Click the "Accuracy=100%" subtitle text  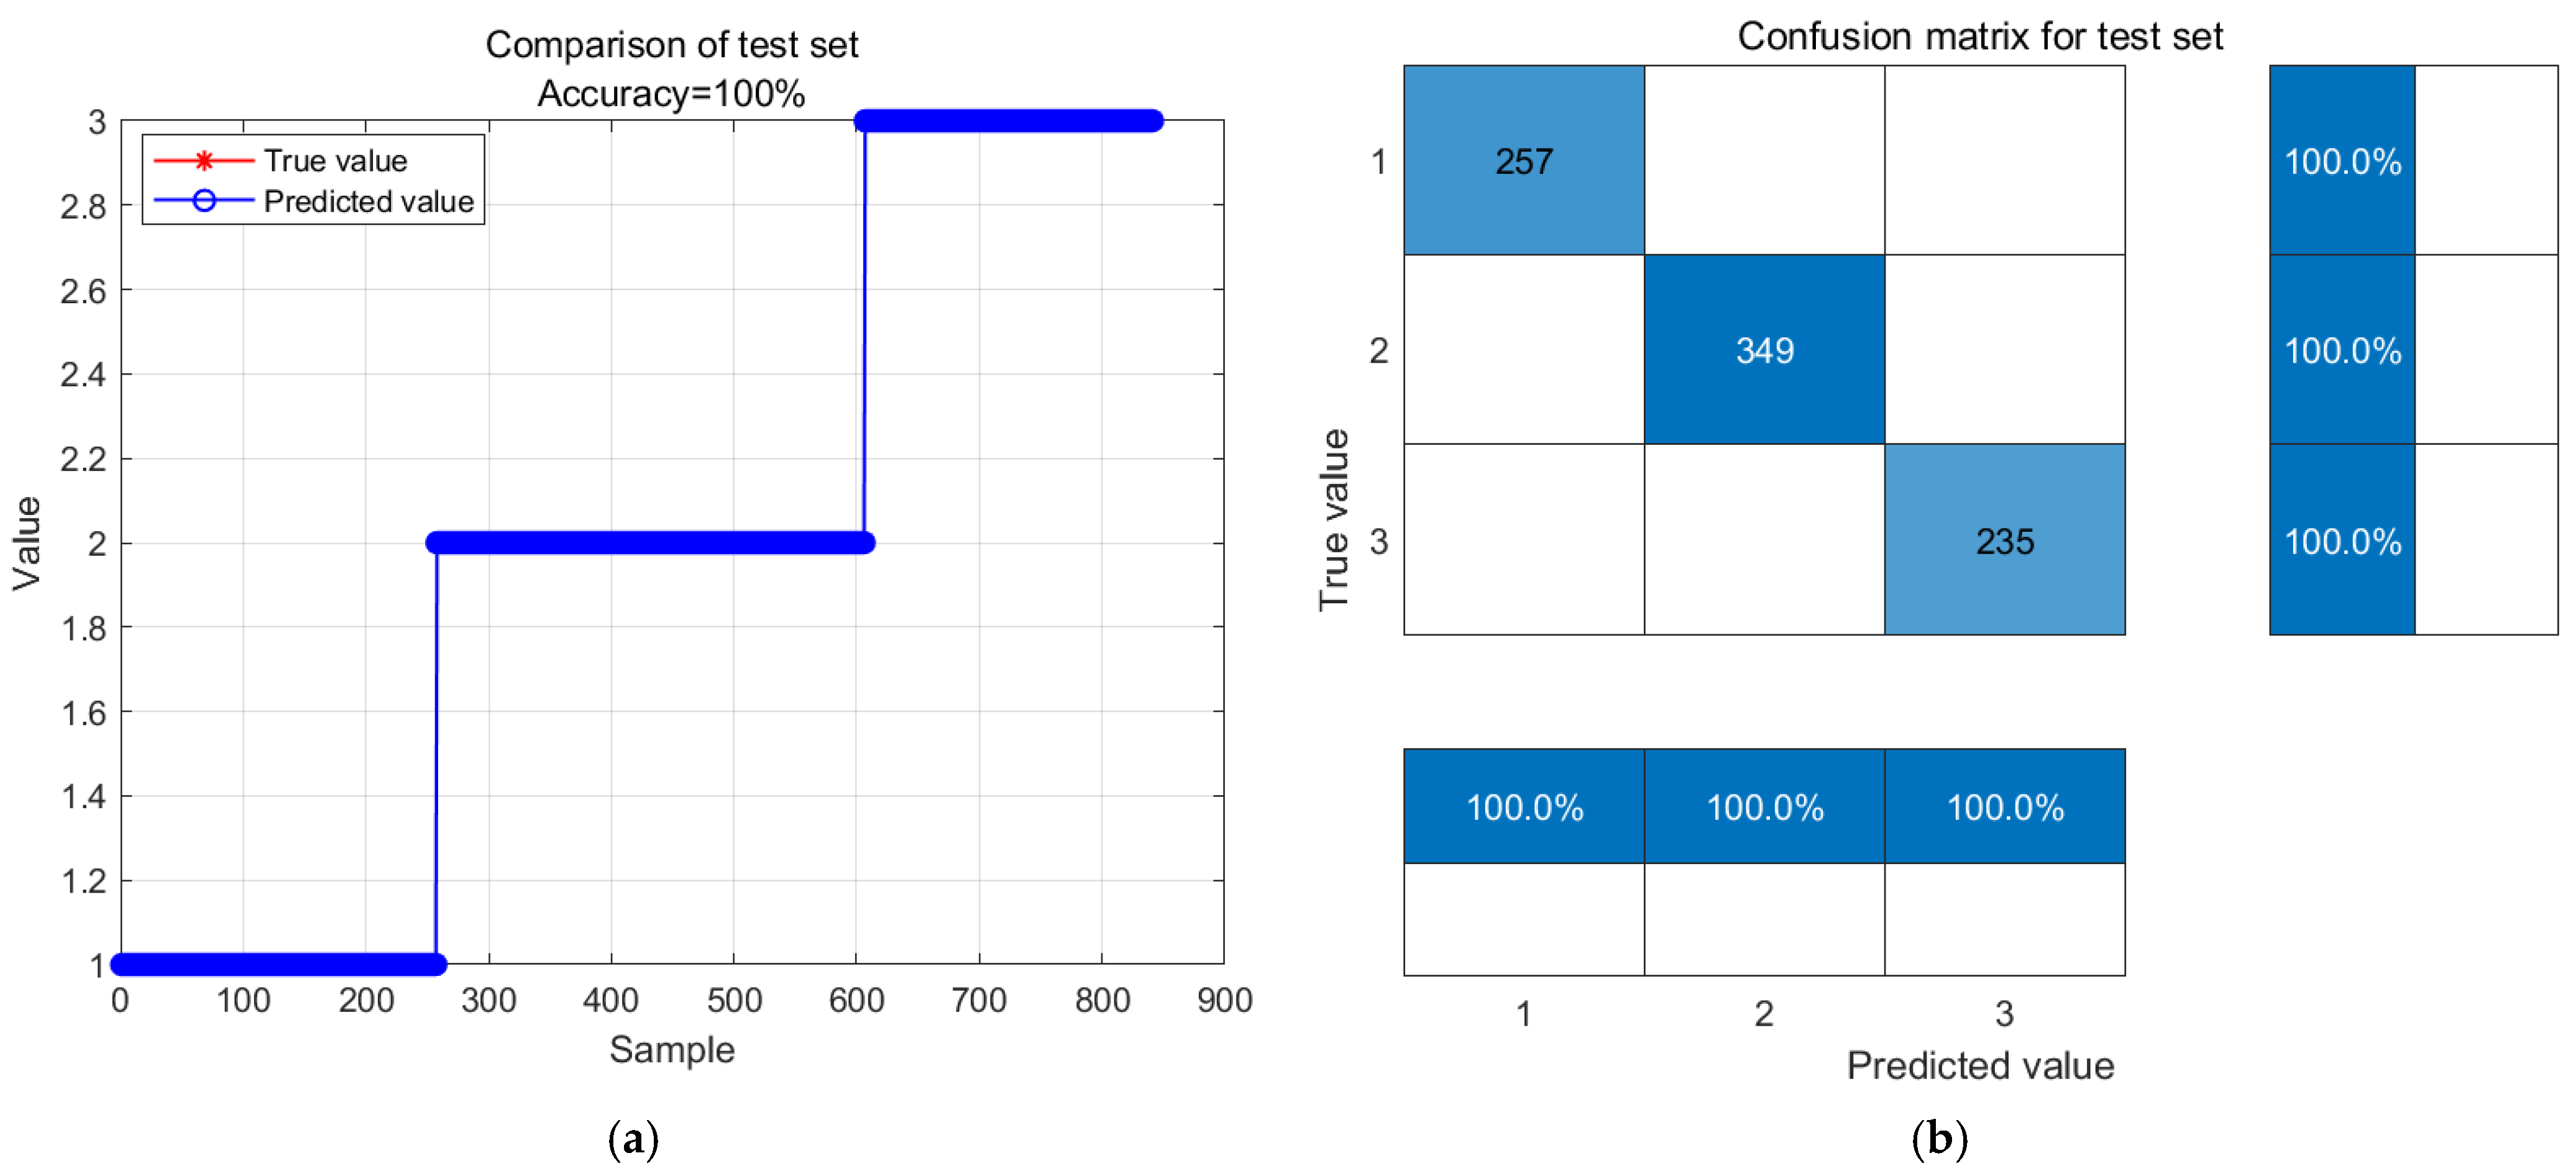point(671,94)
